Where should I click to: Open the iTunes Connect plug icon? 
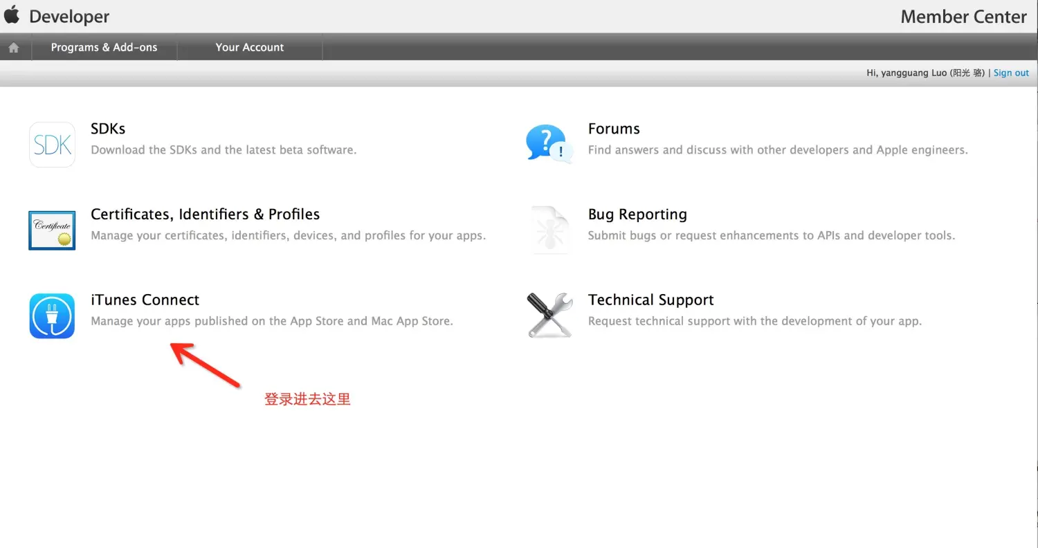[52, 316]
